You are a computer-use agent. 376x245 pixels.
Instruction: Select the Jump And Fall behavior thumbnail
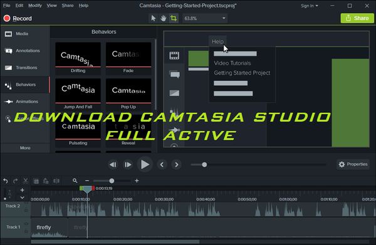click(x=78, y=95)
